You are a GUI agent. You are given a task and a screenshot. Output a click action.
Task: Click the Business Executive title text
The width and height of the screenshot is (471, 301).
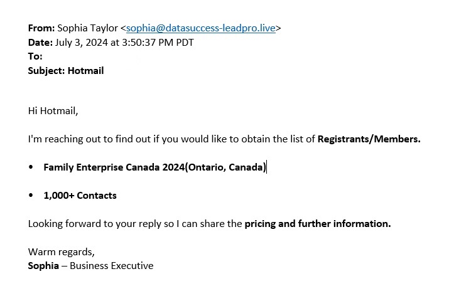click(x=111, y=266)
